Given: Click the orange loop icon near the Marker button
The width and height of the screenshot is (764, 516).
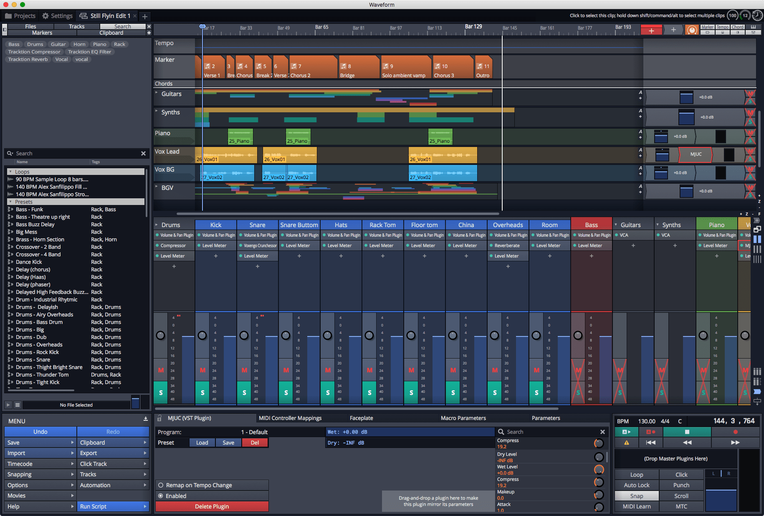Looking at the screenshot, I should click(692, 29).
